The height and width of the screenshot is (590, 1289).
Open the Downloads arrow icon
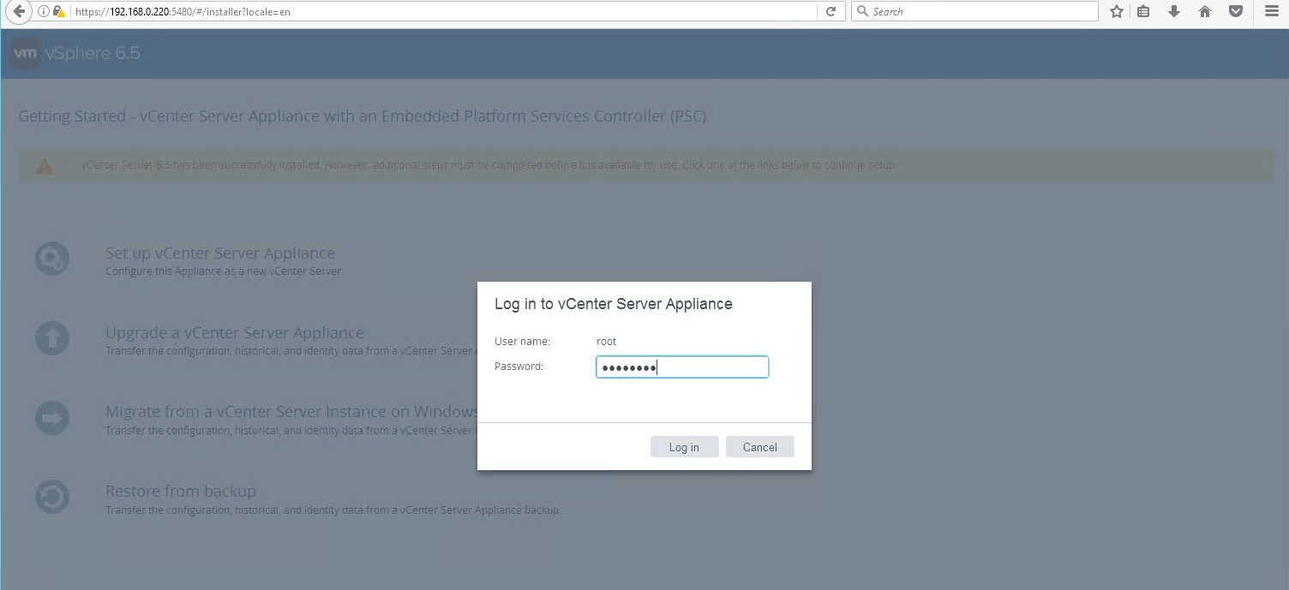1174,12
